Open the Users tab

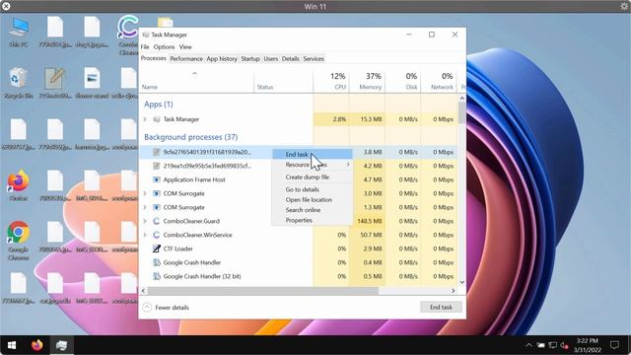[271, 59]
